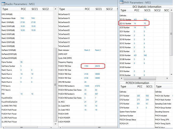
Task: Select the Rank1 SINR PCC value 27.00
Action: point(23,22)
